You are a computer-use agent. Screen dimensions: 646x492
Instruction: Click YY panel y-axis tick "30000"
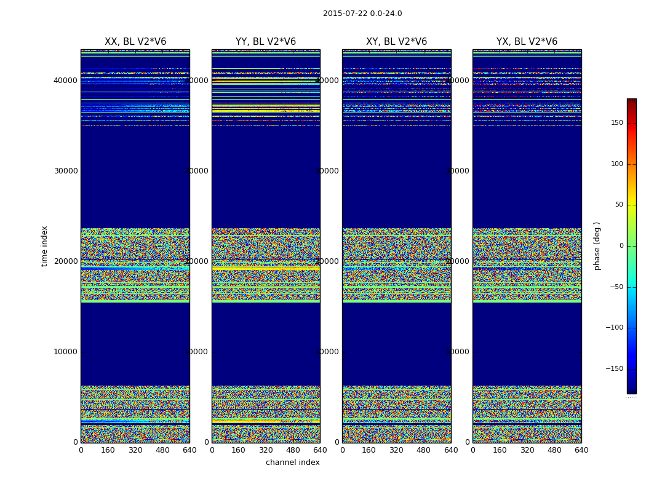(x=196, y=171)
